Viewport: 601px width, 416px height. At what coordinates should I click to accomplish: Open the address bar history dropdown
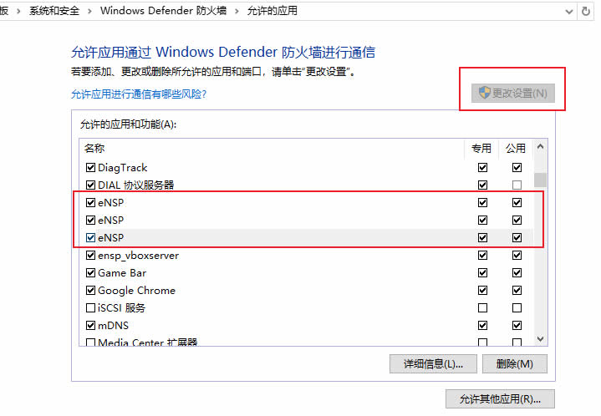pos(569,12)
